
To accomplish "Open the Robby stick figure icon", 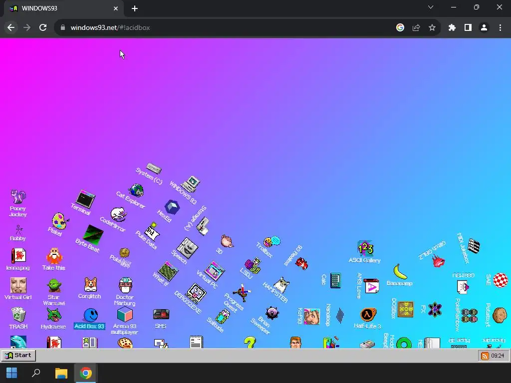I will point(18,229).
